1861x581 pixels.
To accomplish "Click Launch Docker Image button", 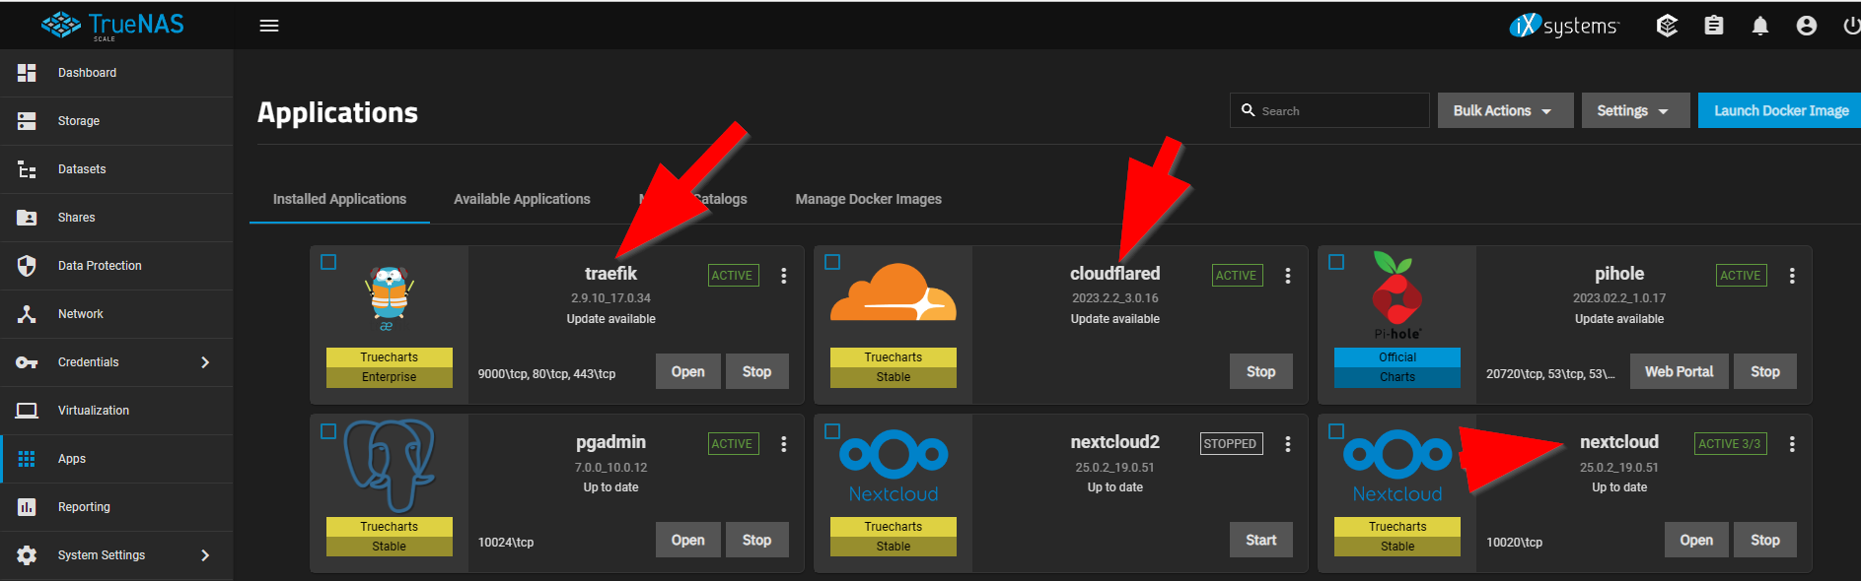I will (x=1780, y=110).
